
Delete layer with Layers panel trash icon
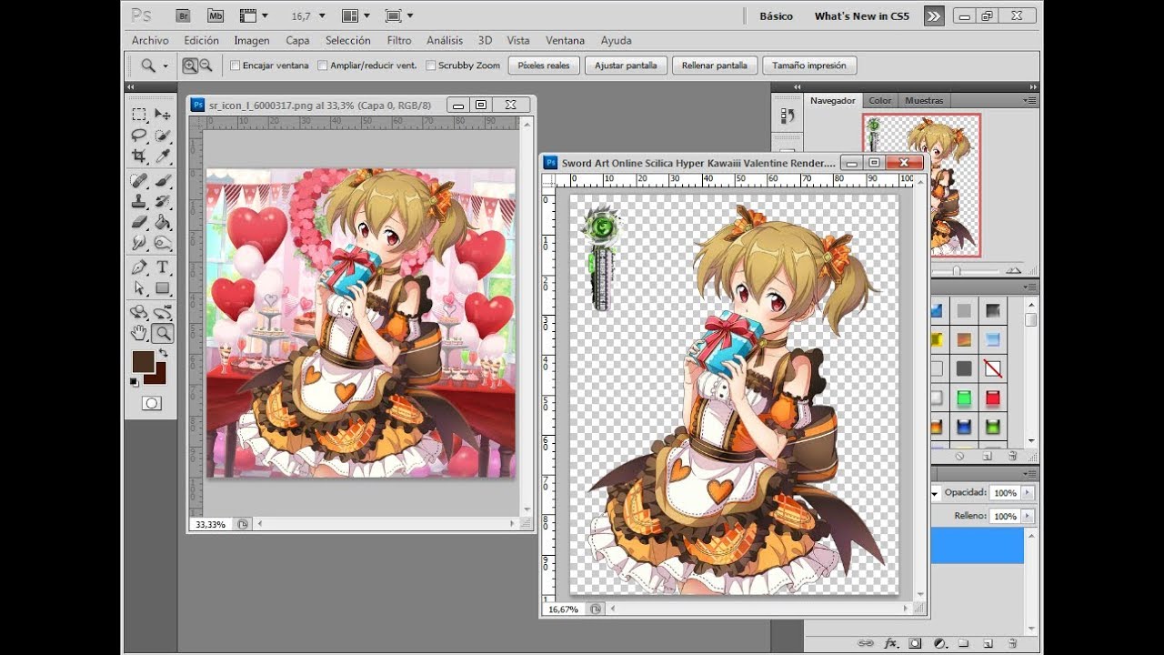[x=1011, y=643]
